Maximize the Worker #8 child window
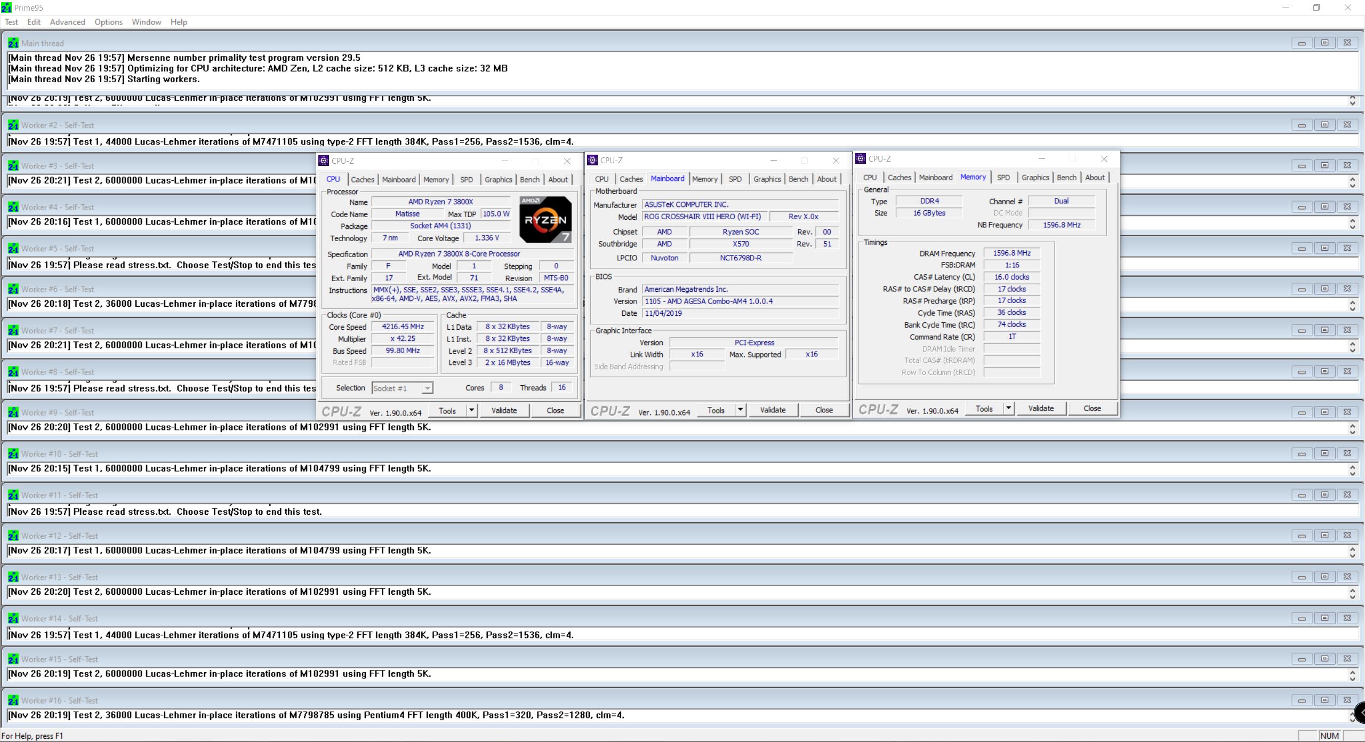Image resolution: width=1365 pixels, height=742 pixels. [1324, 371]
